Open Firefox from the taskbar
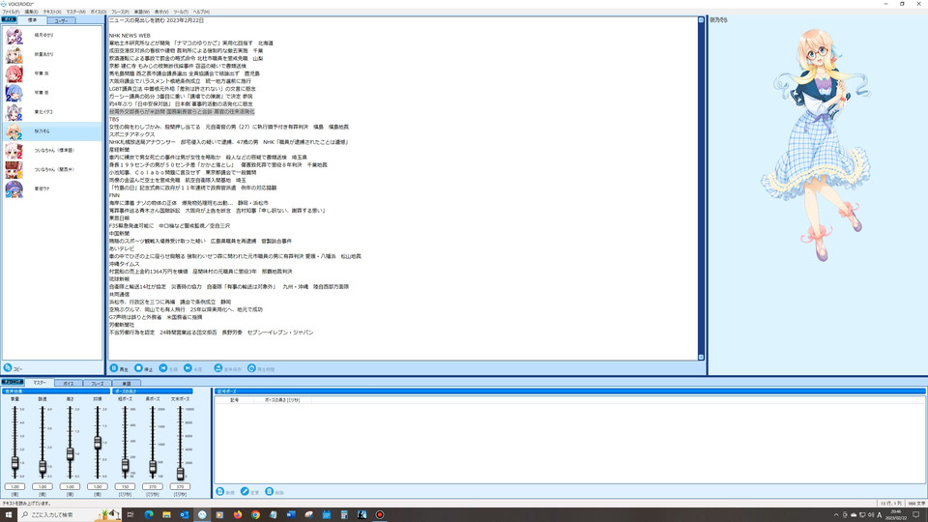The height and width of the screenshot is (522, 928). coord(238,515)
